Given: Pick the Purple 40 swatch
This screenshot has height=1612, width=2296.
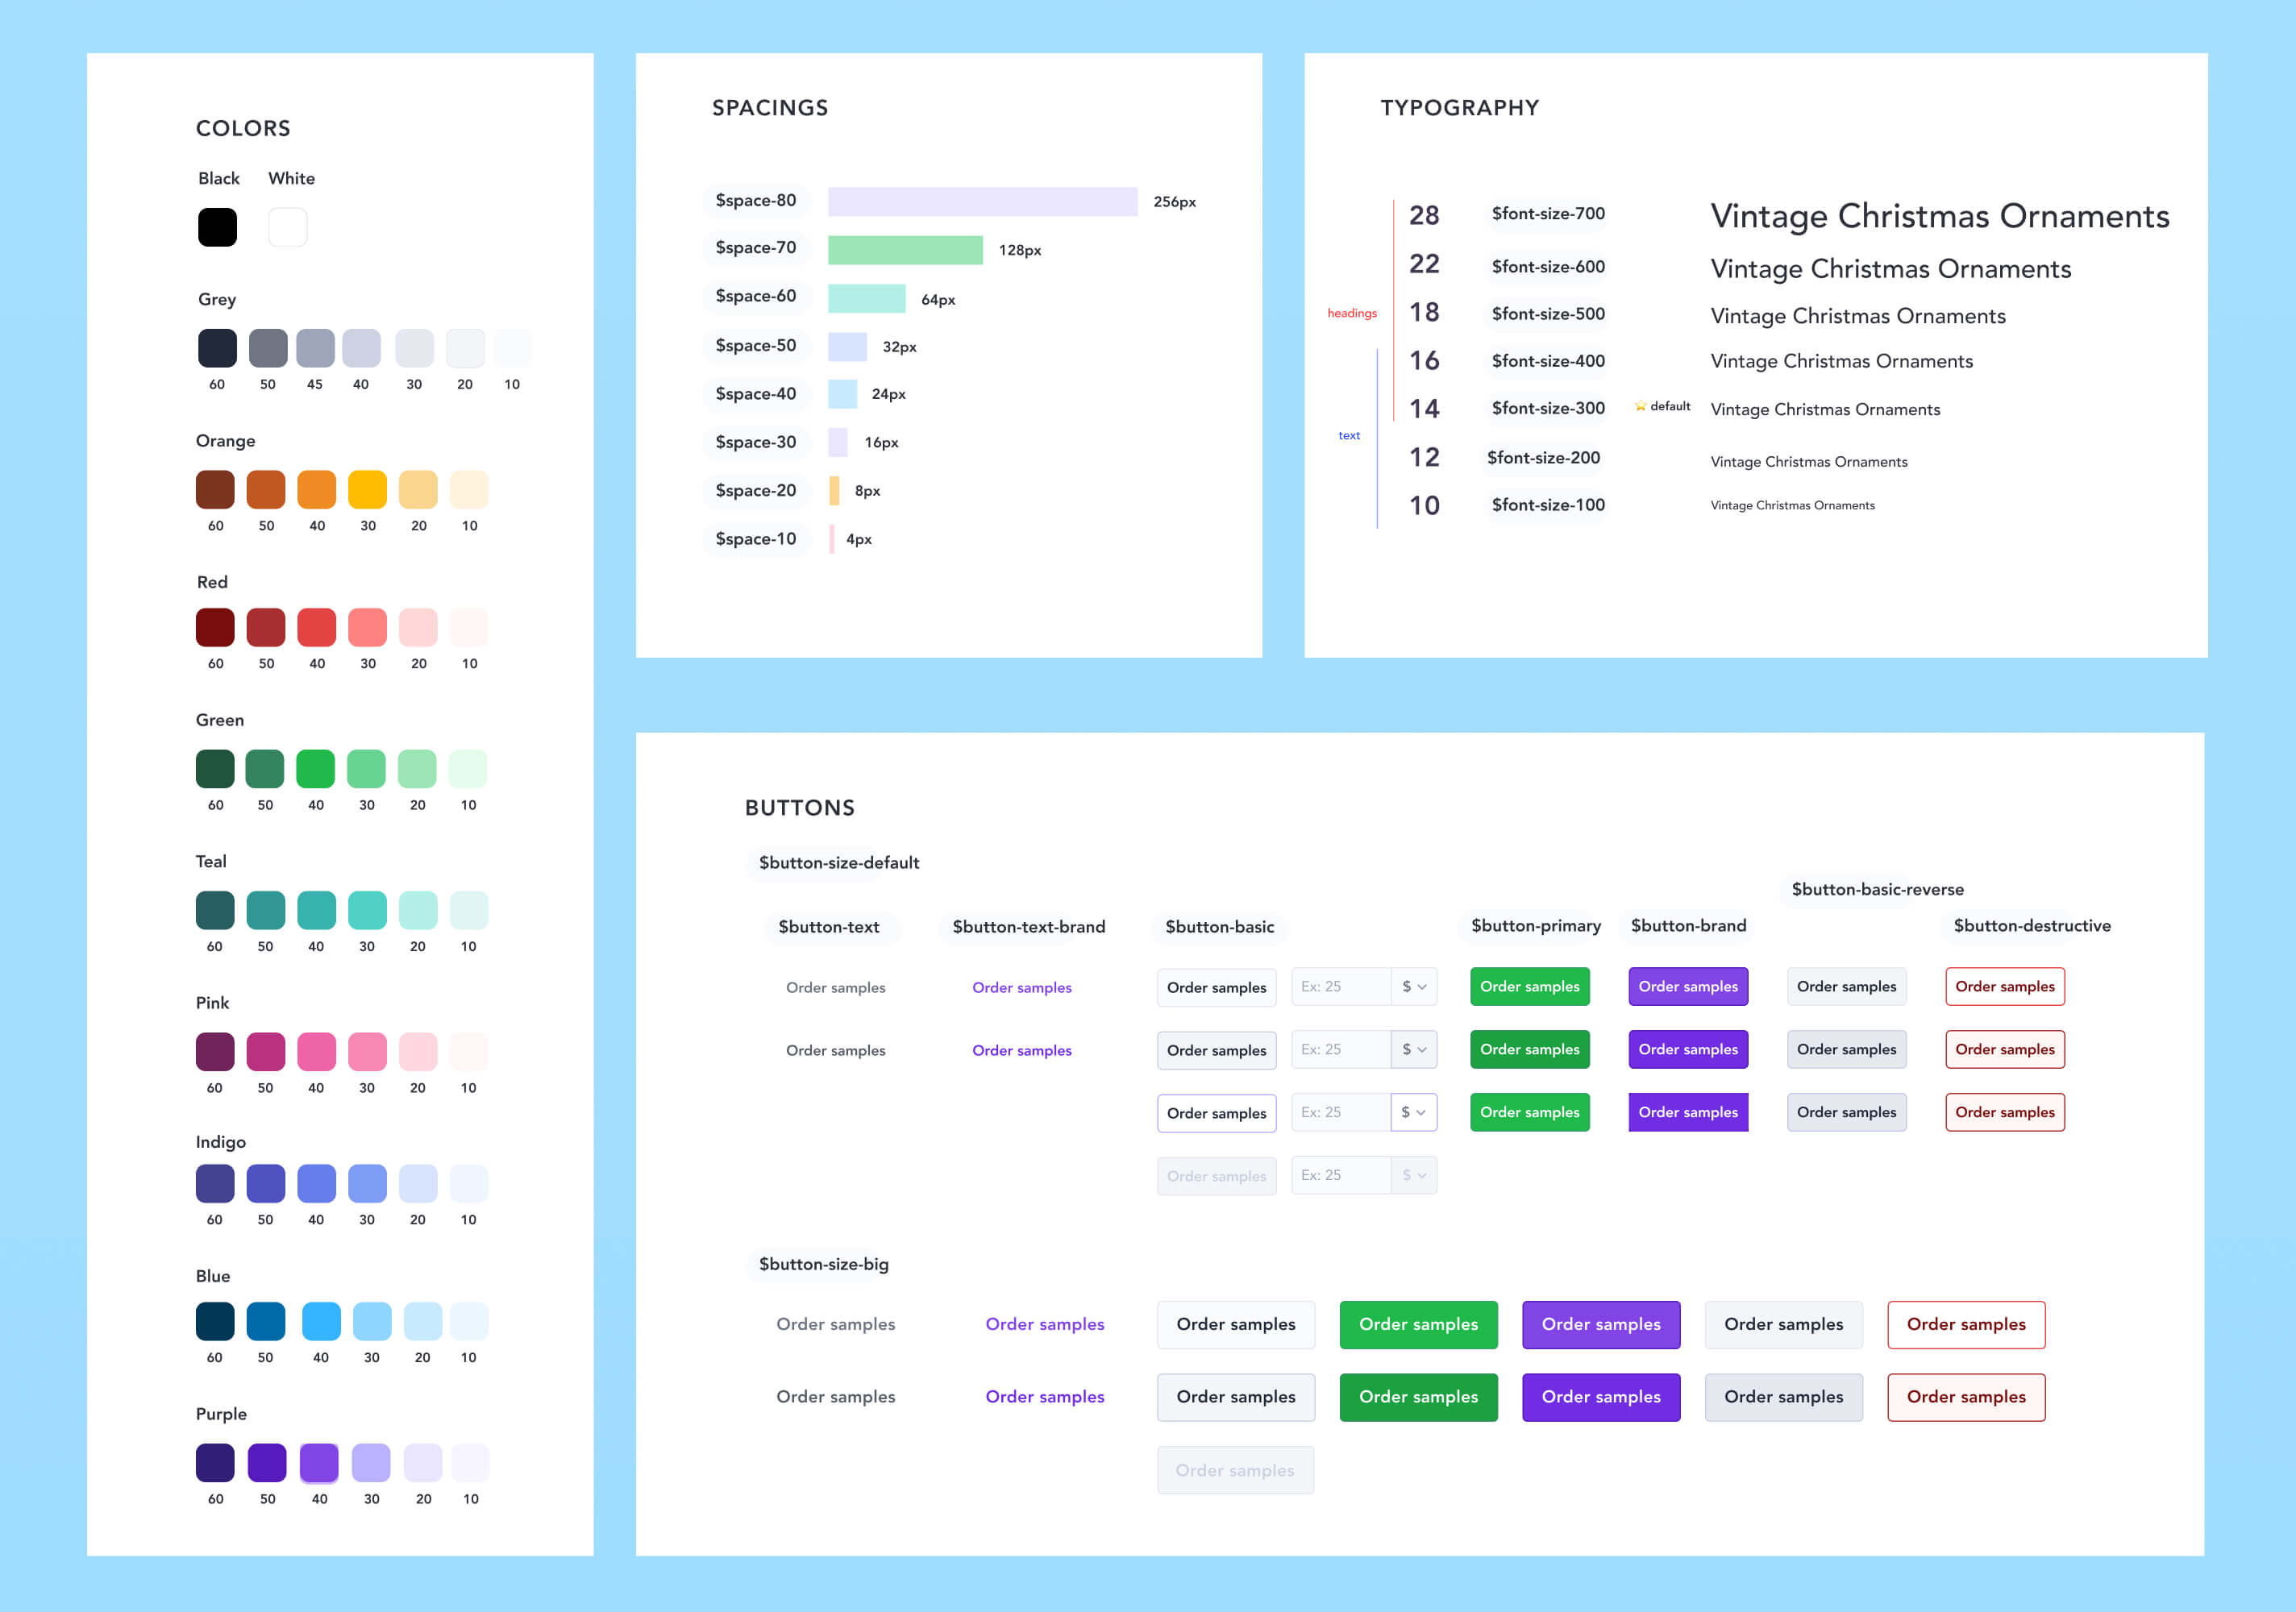Looking at the screenshot, I should [x=319, y=1462].
